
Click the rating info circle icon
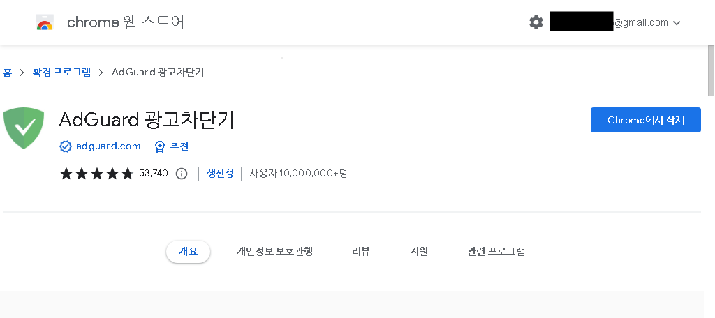[x=182, y=174]
